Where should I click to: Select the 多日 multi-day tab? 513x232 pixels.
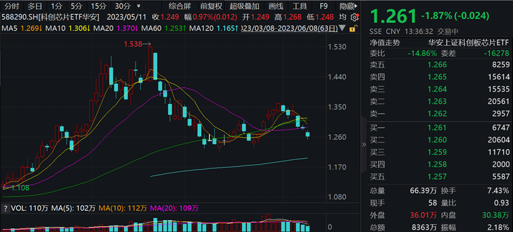coord(35,6)
